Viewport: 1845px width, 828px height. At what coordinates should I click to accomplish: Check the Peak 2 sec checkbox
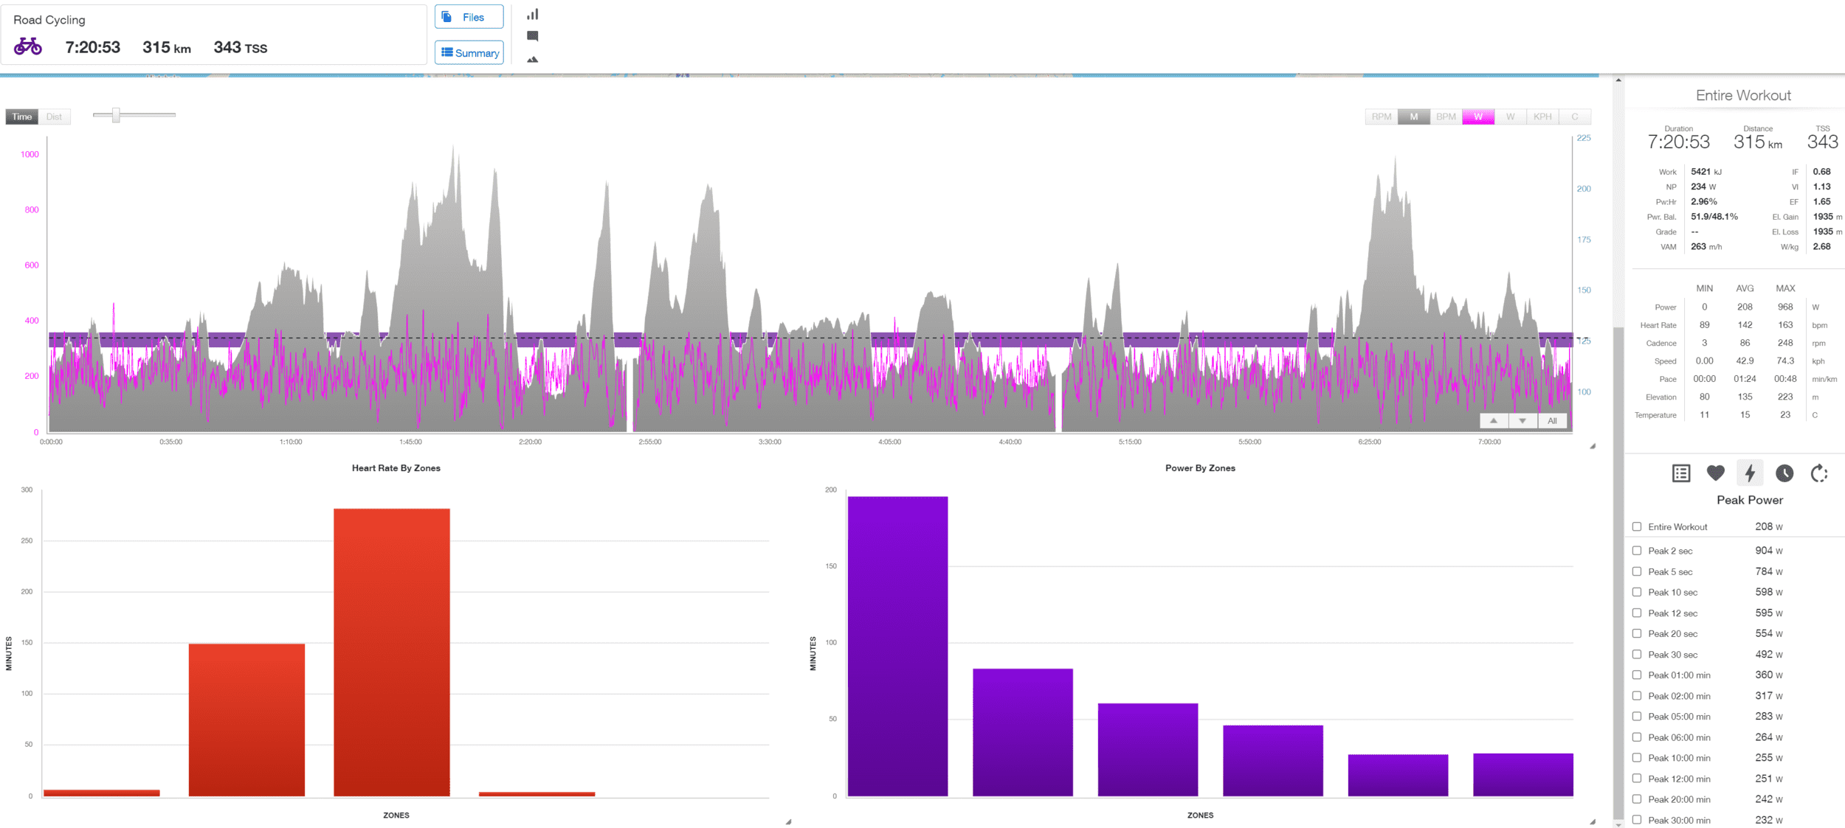click(x=1637, y=551)
